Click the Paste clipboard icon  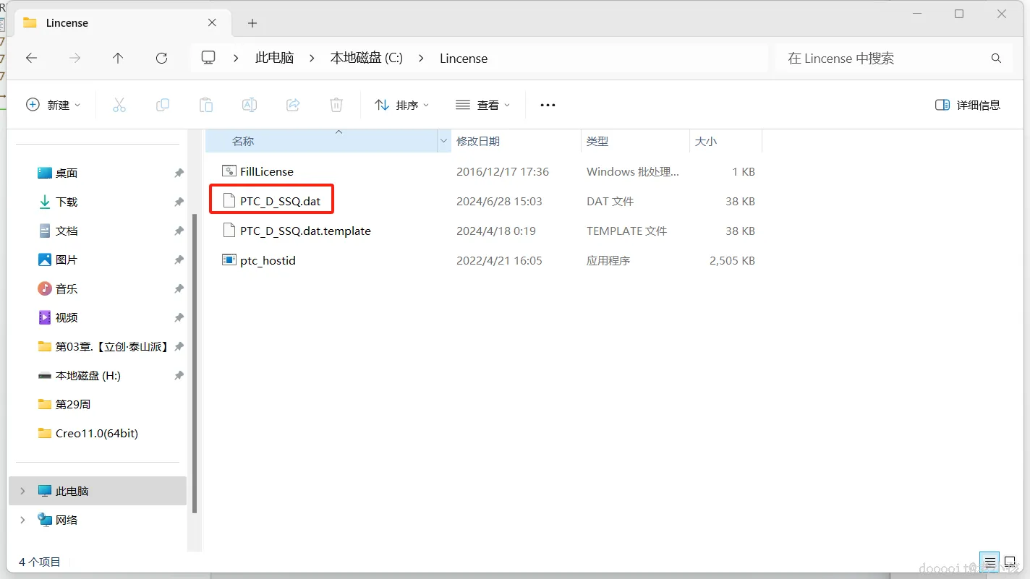tap(206, 105)
